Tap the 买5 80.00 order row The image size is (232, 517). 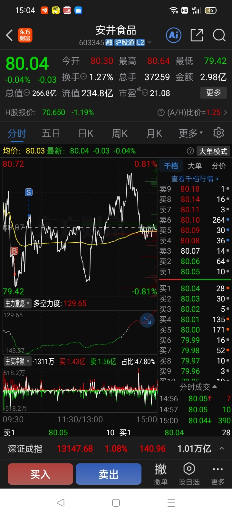coord(195,330)
